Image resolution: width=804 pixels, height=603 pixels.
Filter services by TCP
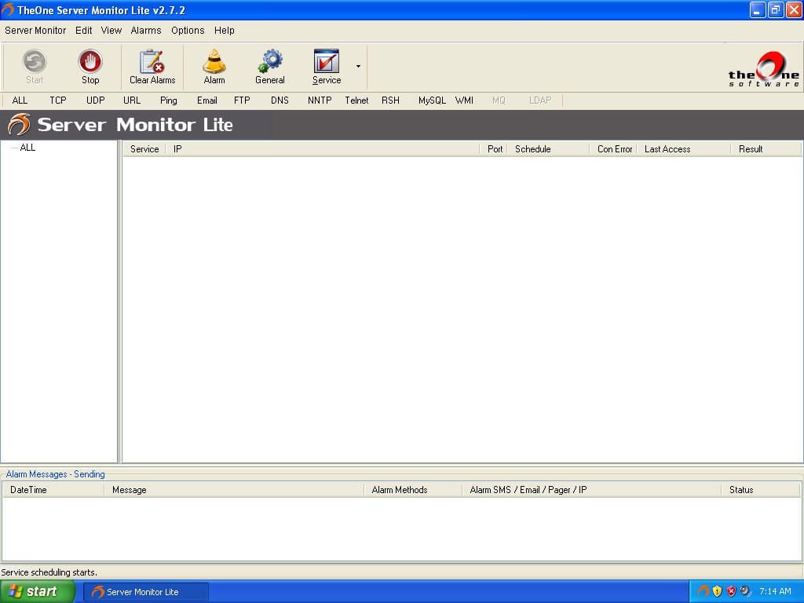[58, 100]
